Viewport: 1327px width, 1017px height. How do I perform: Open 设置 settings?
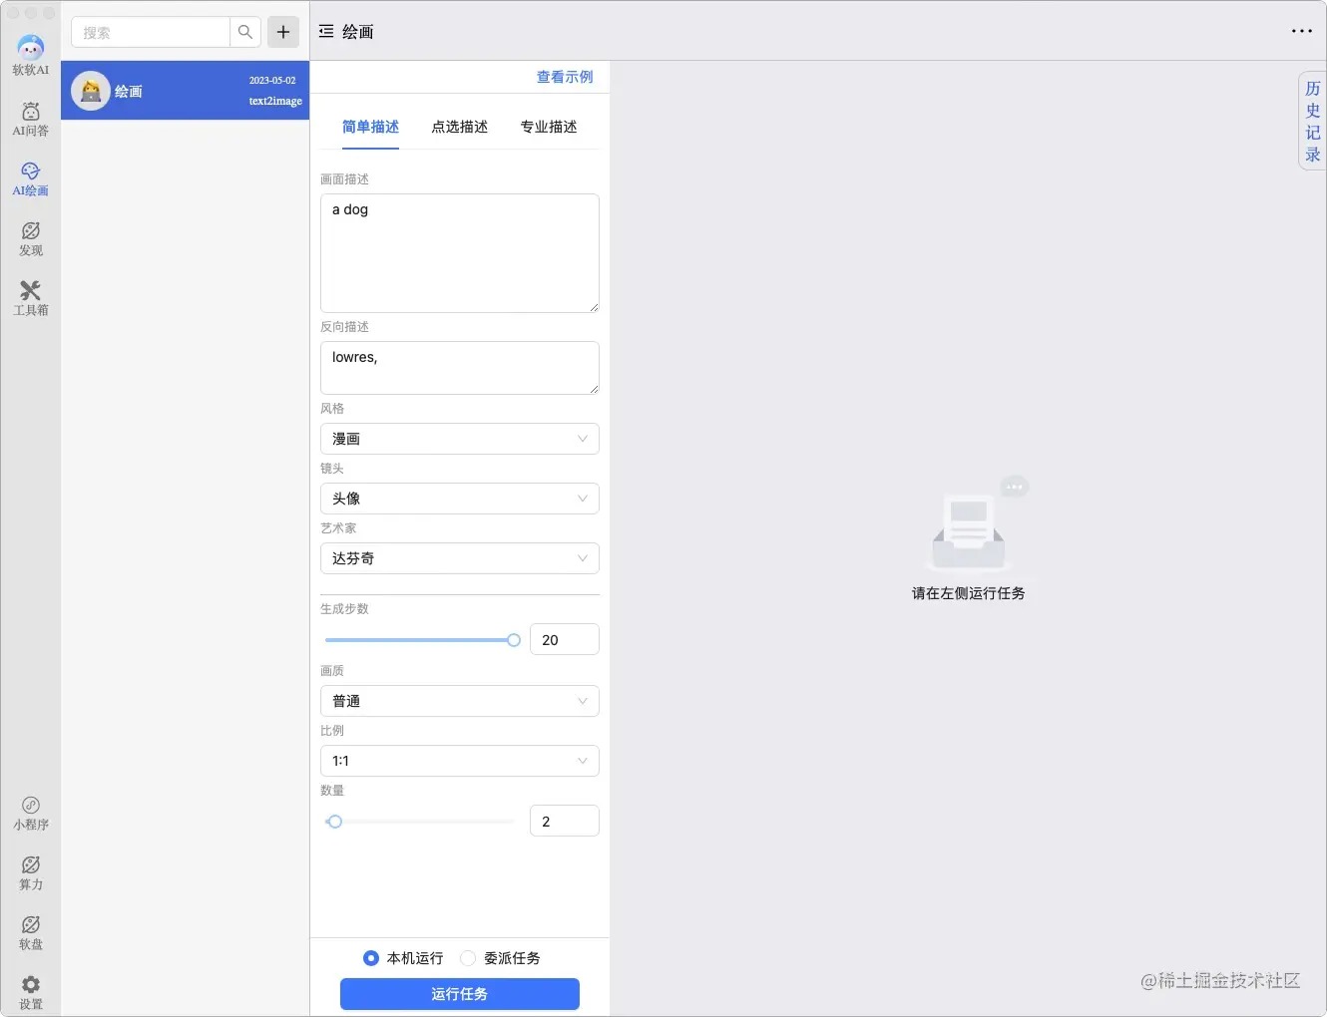point(31,992)
